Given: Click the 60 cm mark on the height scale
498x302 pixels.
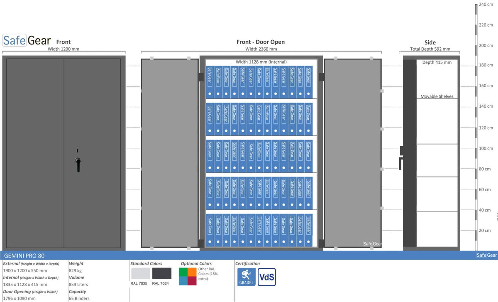Looking at the screenshot, I should click(485, 189).
